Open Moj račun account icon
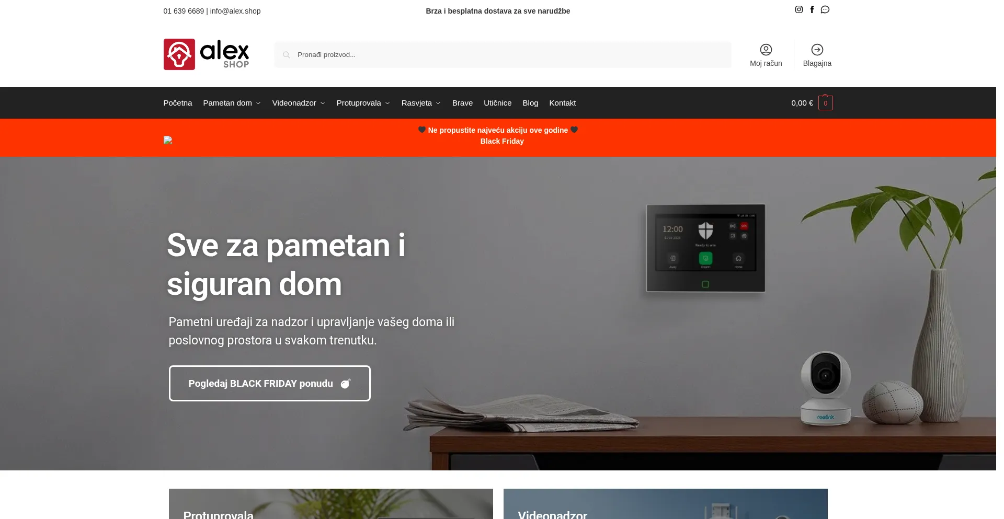Viewport: 1004px width, 519px height. [x=766, y=50]
